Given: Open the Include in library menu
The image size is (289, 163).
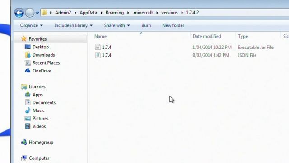Looking at the screenshot, I should (x=73, y=25).
